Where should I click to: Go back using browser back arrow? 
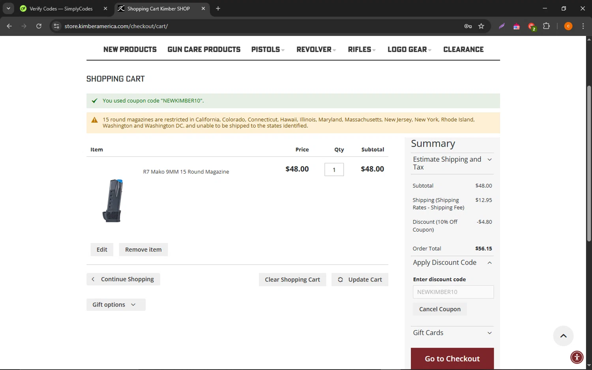point(9,26)
